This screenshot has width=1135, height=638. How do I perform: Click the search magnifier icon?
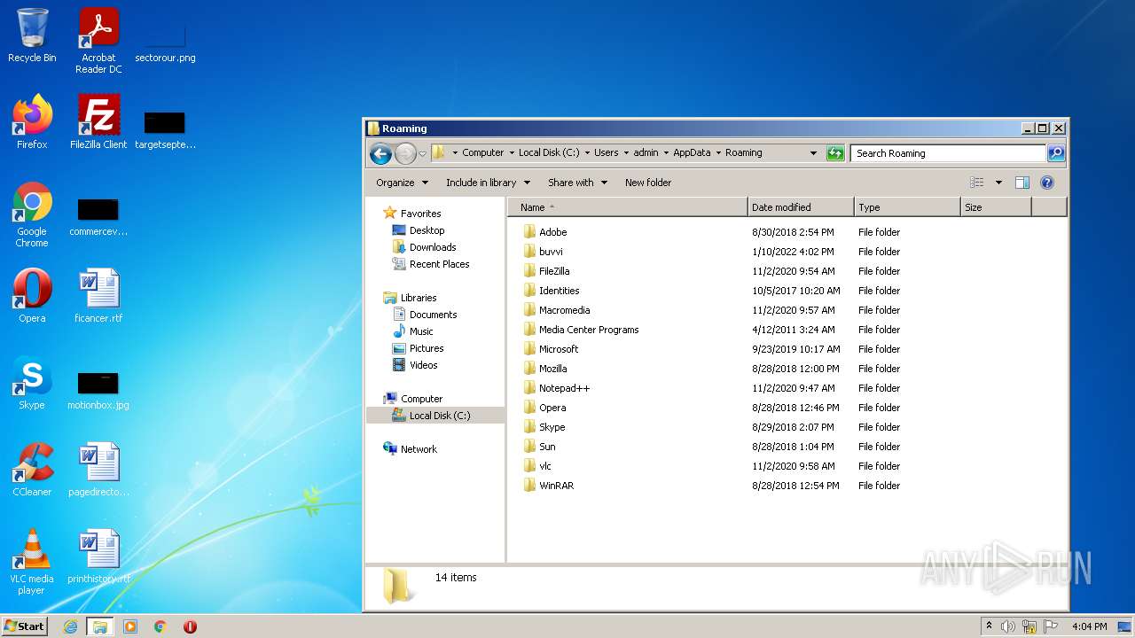pyautogui.click(x=1055, y=153)
